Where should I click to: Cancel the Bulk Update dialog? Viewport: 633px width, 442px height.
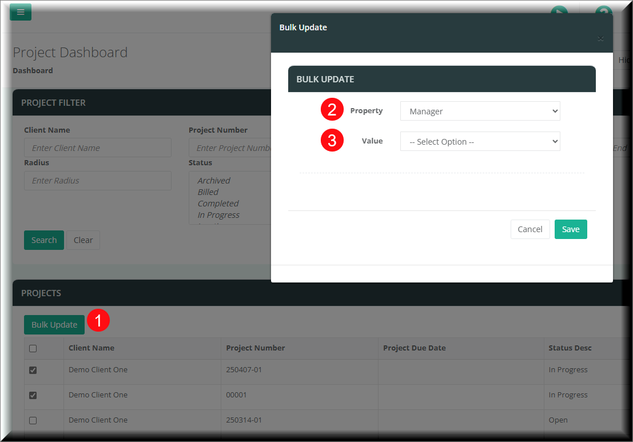tap(530, 229)
